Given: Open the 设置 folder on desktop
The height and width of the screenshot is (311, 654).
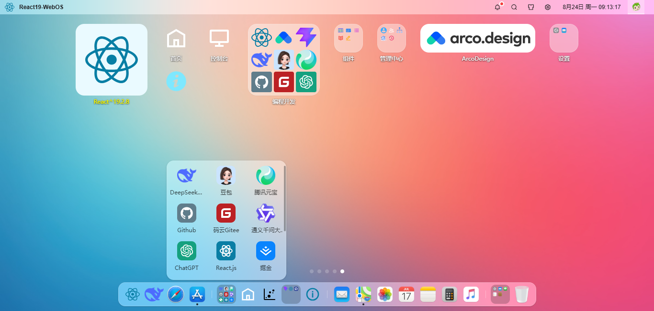Looking at the screenshot, I should (x=564, y=38).
